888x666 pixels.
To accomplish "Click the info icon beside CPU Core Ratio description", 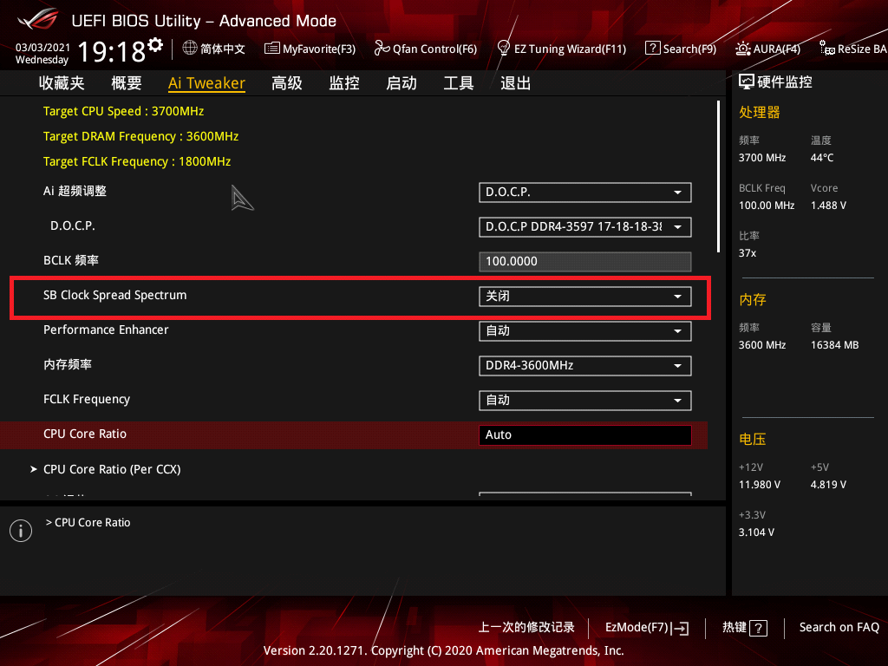I will [x=20, y=530].
